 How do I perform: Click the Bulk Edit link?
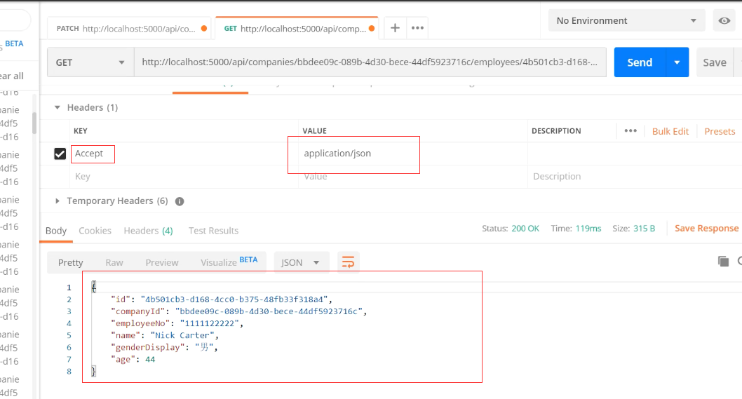(x=670, y=131)
